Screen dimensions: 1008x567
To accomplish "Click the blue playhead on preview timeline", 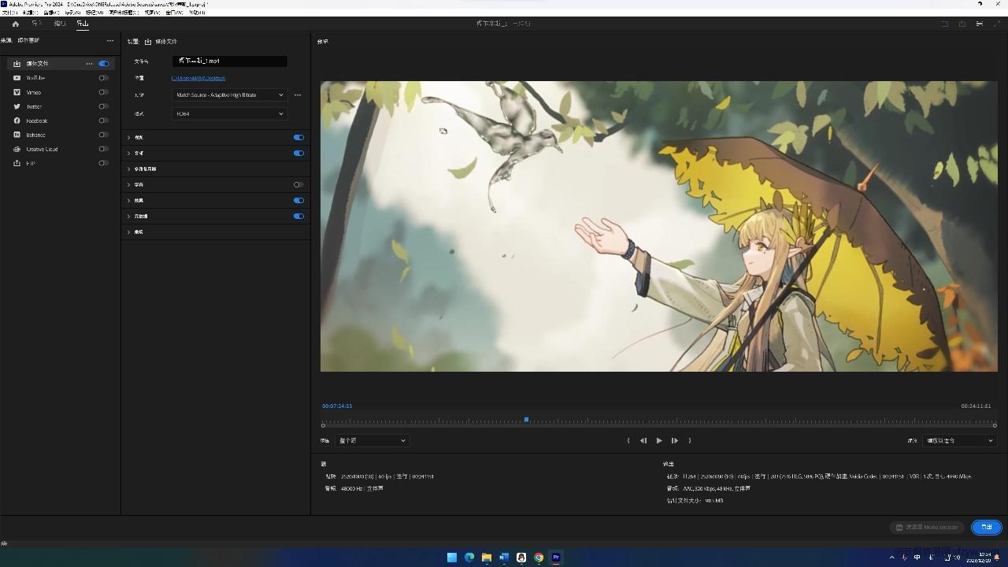I will (526, 420).
